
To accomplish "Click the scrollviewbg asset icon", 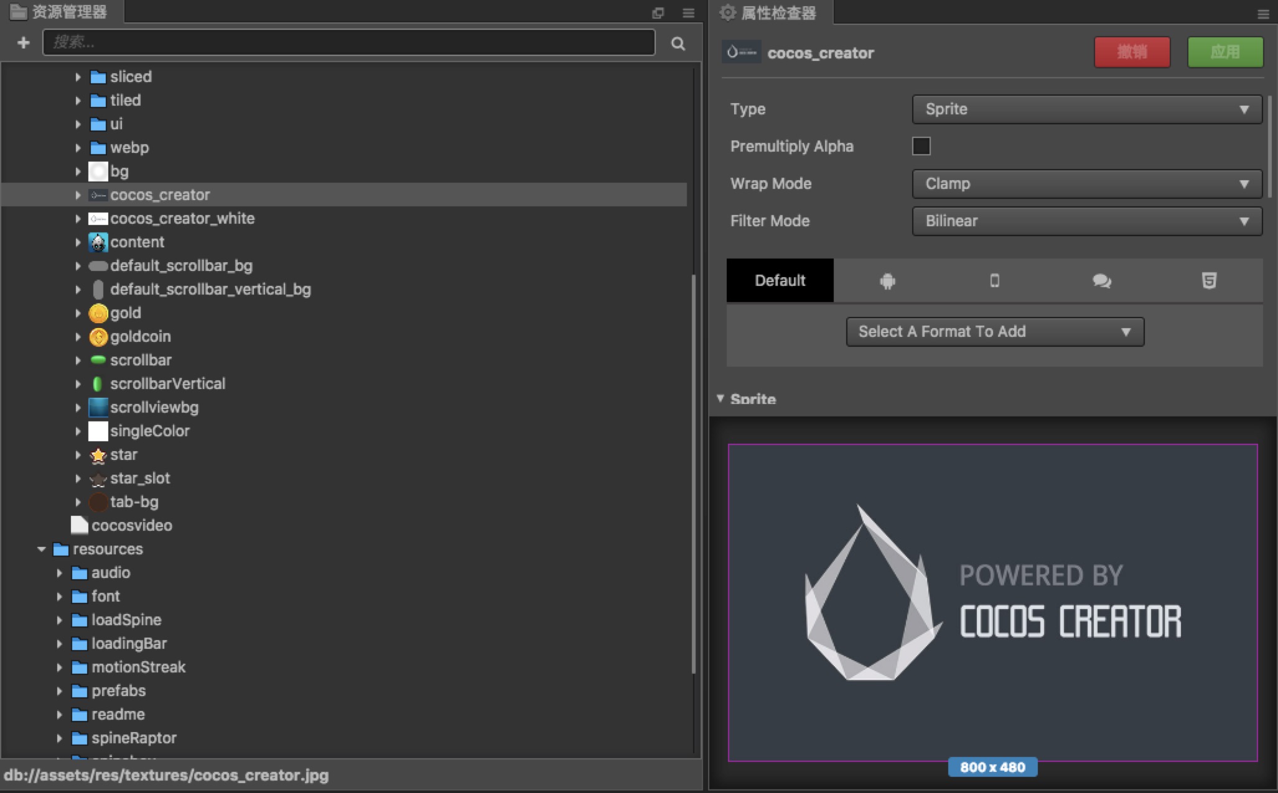I will point(98,408).
